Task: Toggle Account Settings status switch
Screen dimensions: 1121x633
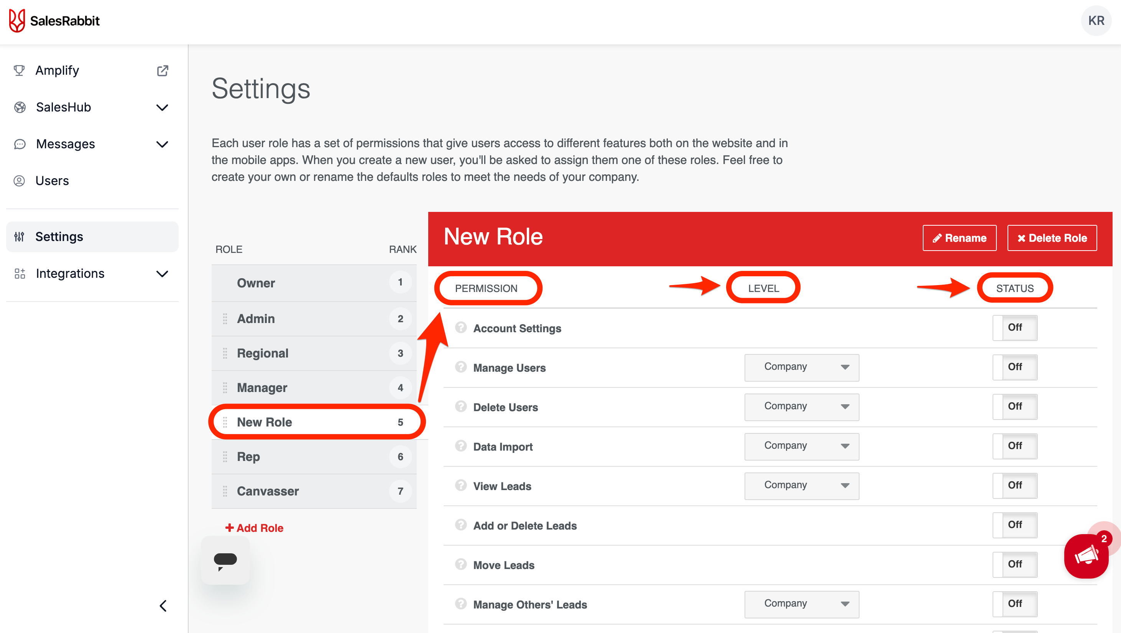Action: [x=1014, y=328]
